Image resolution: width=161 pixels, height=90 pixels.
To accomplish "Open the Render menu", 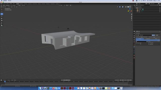I will [x=8, y=4].
